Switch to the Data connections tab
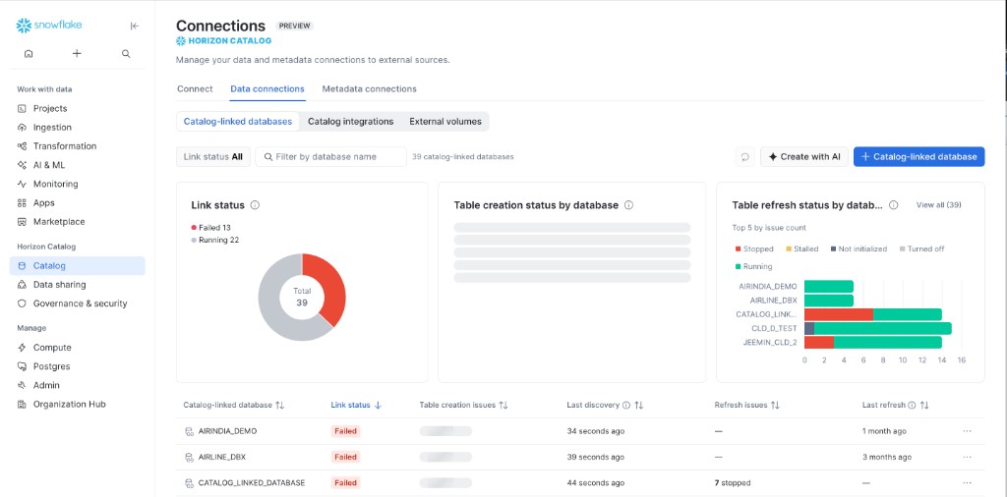Viewport: 1007px width, 497px height. [267, 89]
